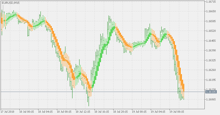Viewport: 220px width, 115px height.
Task: Click the 1.16650 price scale label
Action: click(x=211, y=11)
